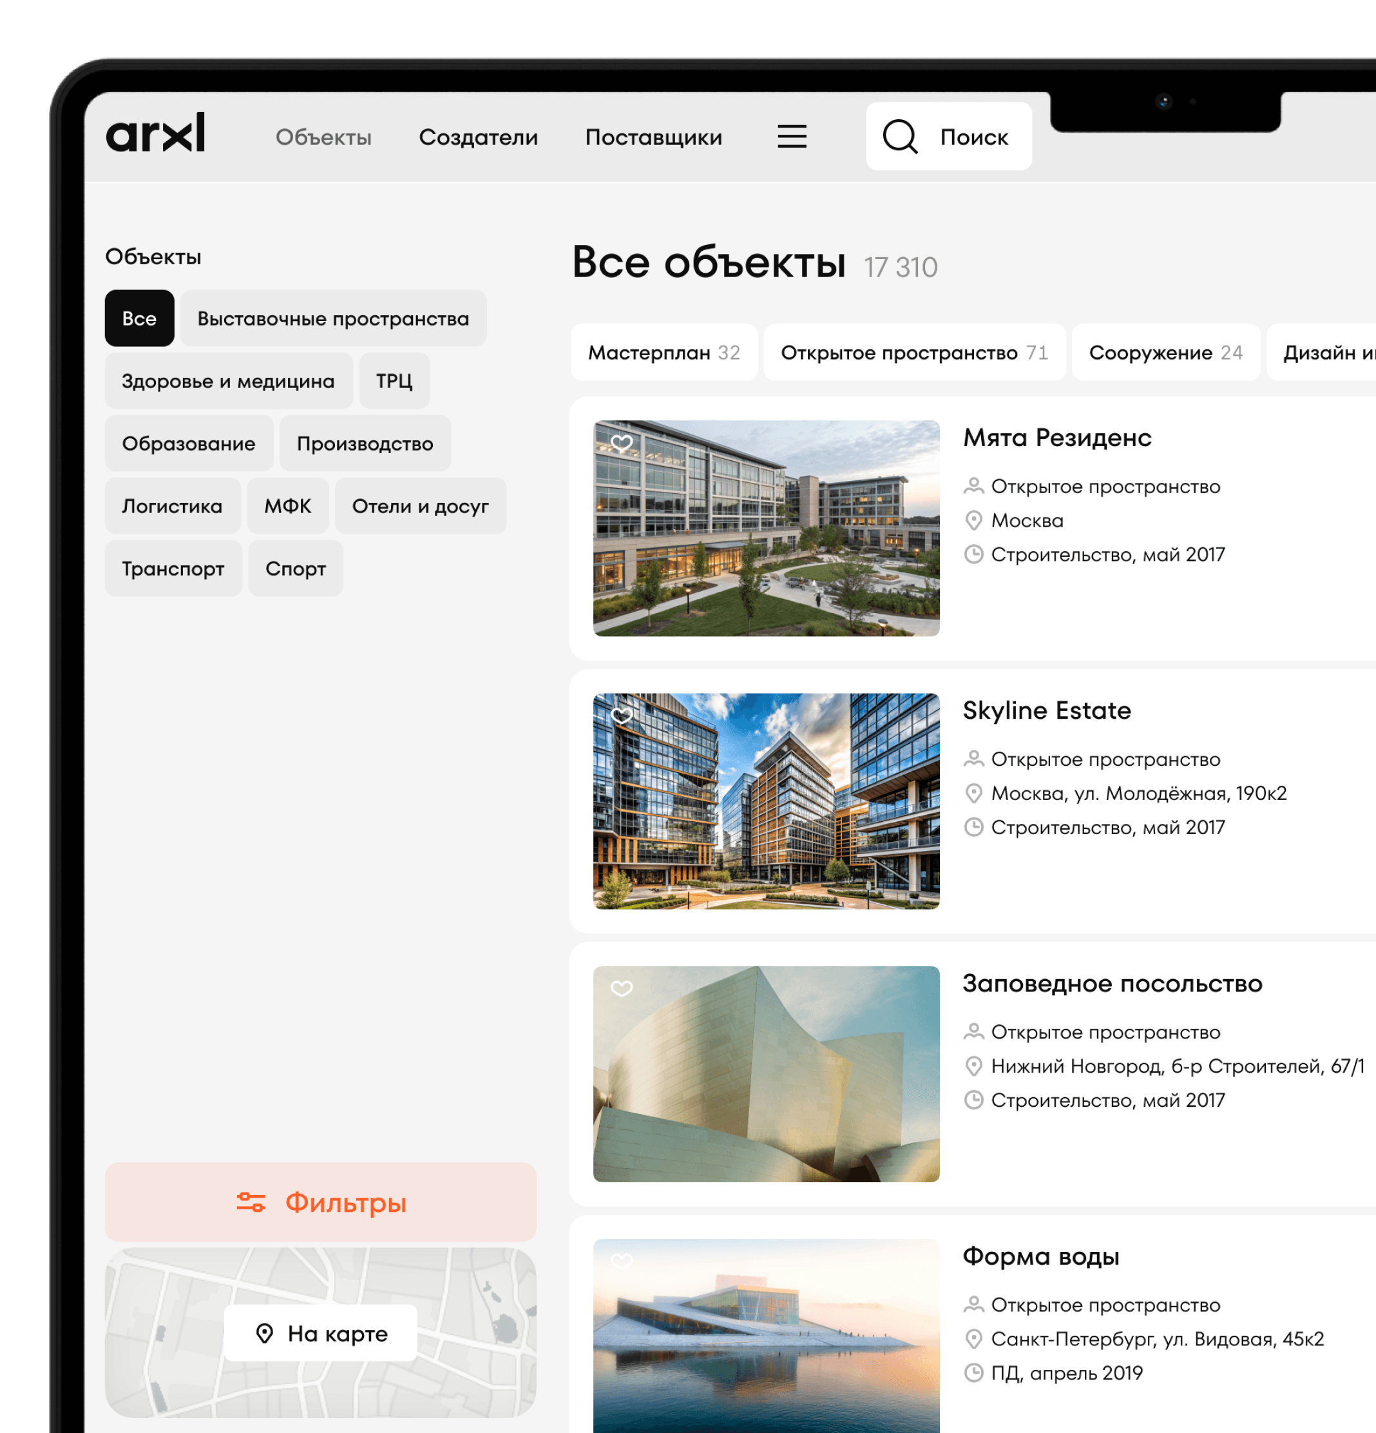Open the Заповедное посольство title link
This screenshot has width=1376, height=1433.
coord(1113,983)
